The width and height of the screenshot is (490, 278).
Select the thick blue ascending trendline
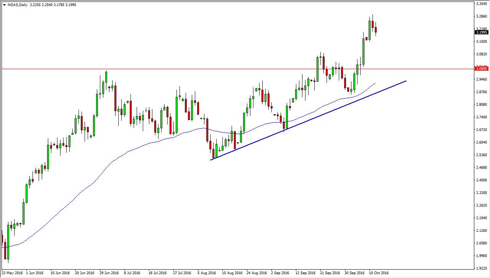click(x=308, y=120)
